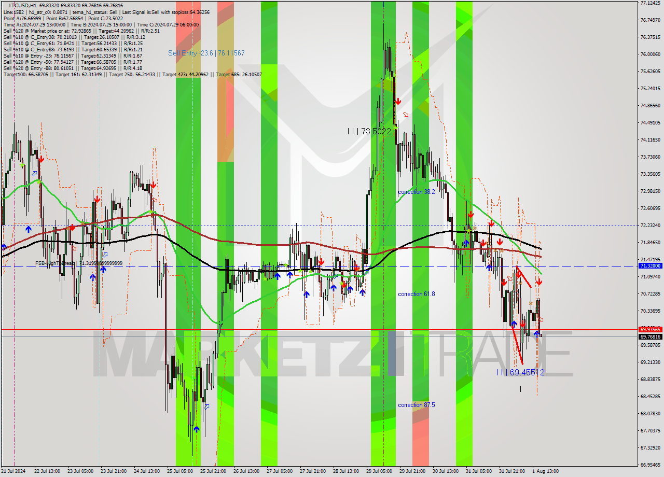Click the 'Sell %10 @ C_Entry38: 70.21013' line
The image size is (664, 477).
74,37
